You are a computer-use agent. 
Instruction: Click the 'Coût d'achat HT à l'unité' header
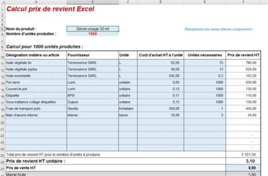(x=161, y=55)
